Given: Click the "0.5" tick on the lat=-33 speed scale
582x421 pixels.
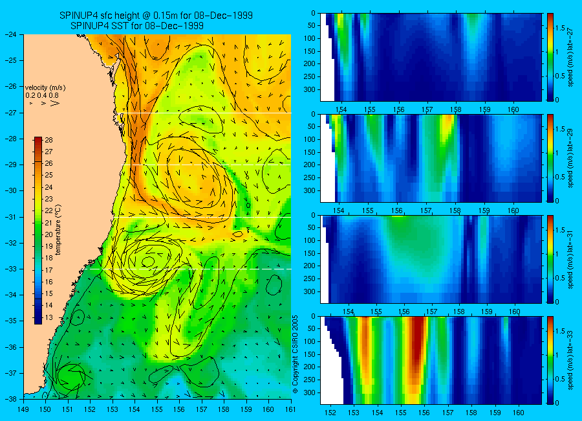Looking at the screenshot, I should pyautogui.click(x=560, y=379).
